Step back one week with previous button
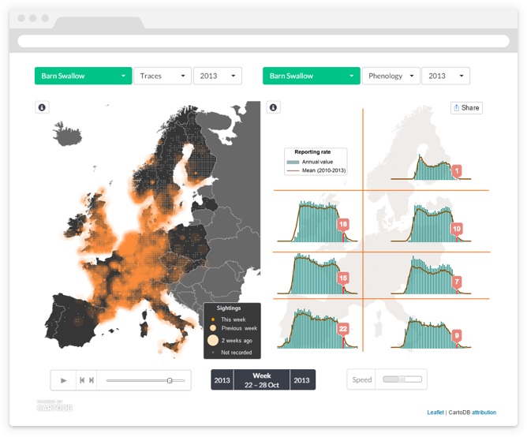This screenshot has height=437, width=527. point(82,380)
